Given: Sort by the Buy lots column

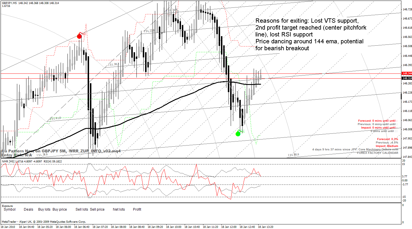Looking at the screenshot, I should (x=44, y=209).
